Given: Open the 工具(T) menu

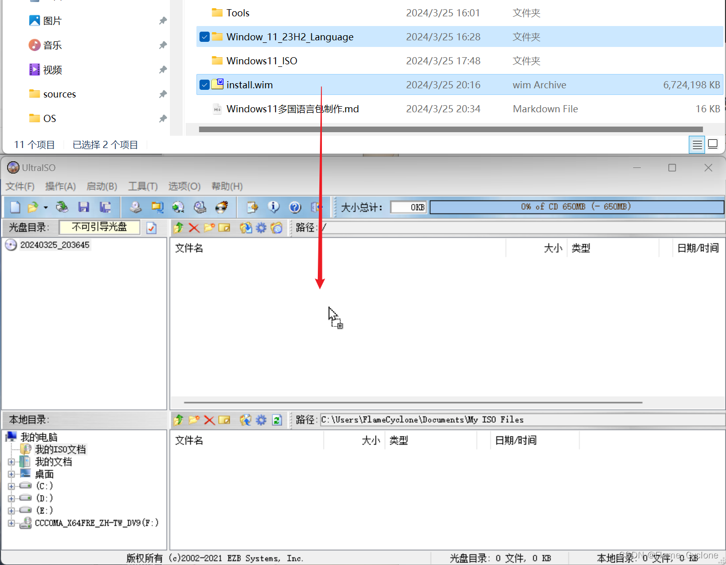Looking at the screenshot, I should tap(143, 186).
